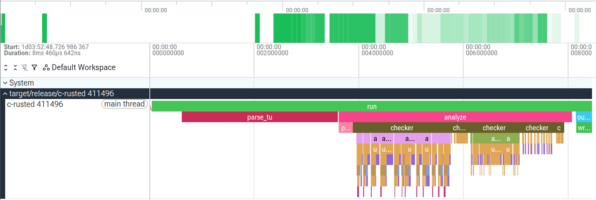
Task: Expand the System track group
Action: click(6, 83)
